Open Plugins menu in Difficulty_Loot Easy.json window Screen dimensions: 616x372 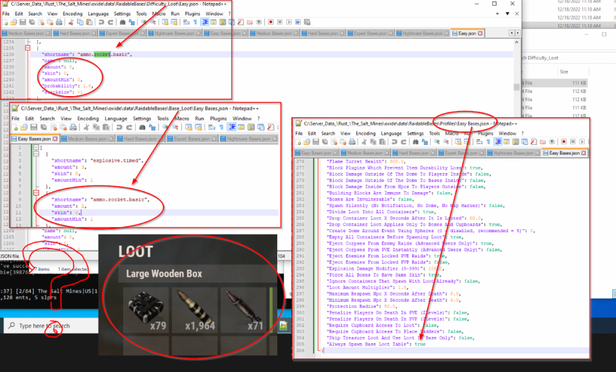[x=189, y=13]
